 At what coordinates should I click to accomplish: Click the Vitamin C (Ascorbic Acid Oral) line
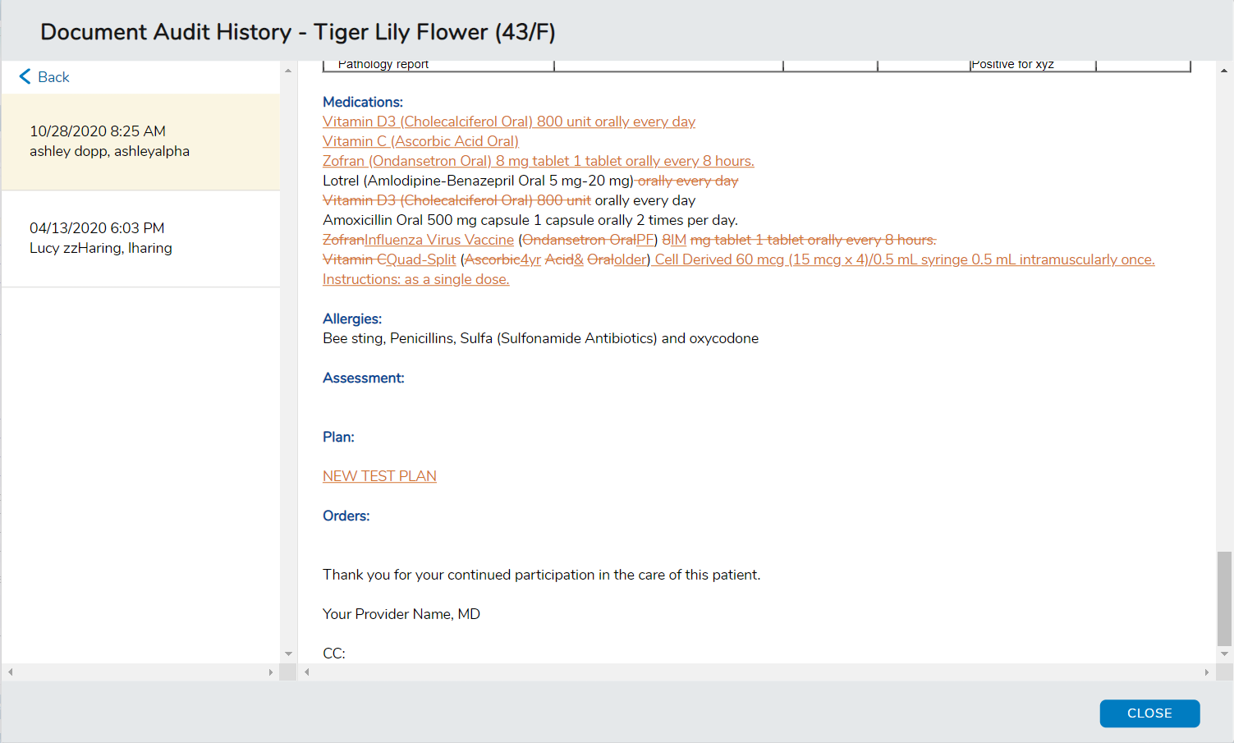click(x=420, y=141)
